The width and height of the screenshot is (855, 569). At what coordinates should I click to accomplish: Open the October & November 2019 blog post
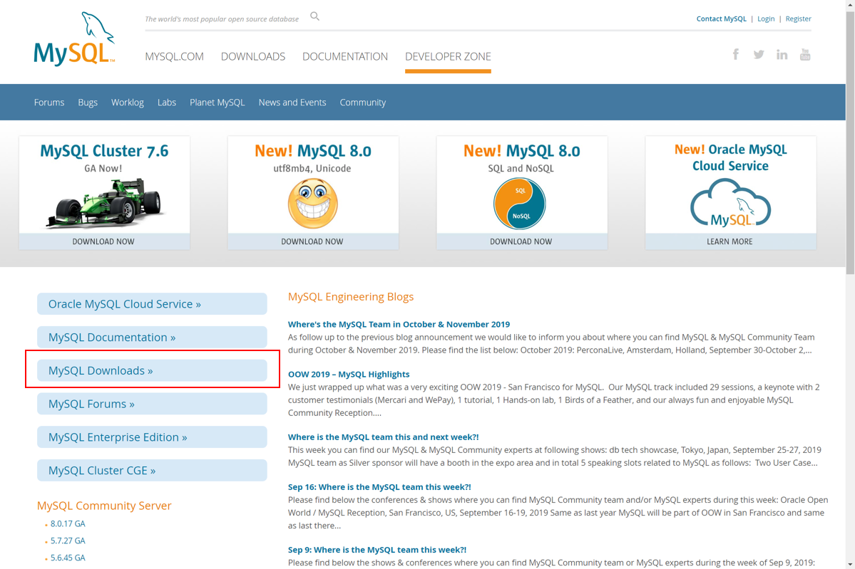[399, 324]
